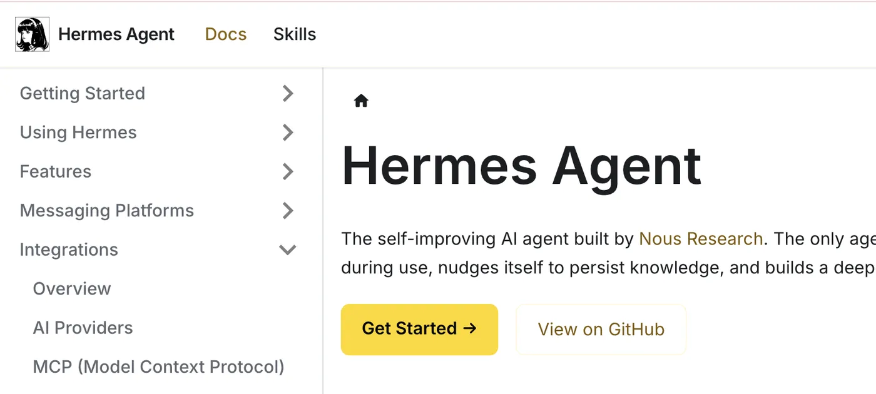876x394 pixels.
Task: Click the Get Started button
Action: pos(419,328)
